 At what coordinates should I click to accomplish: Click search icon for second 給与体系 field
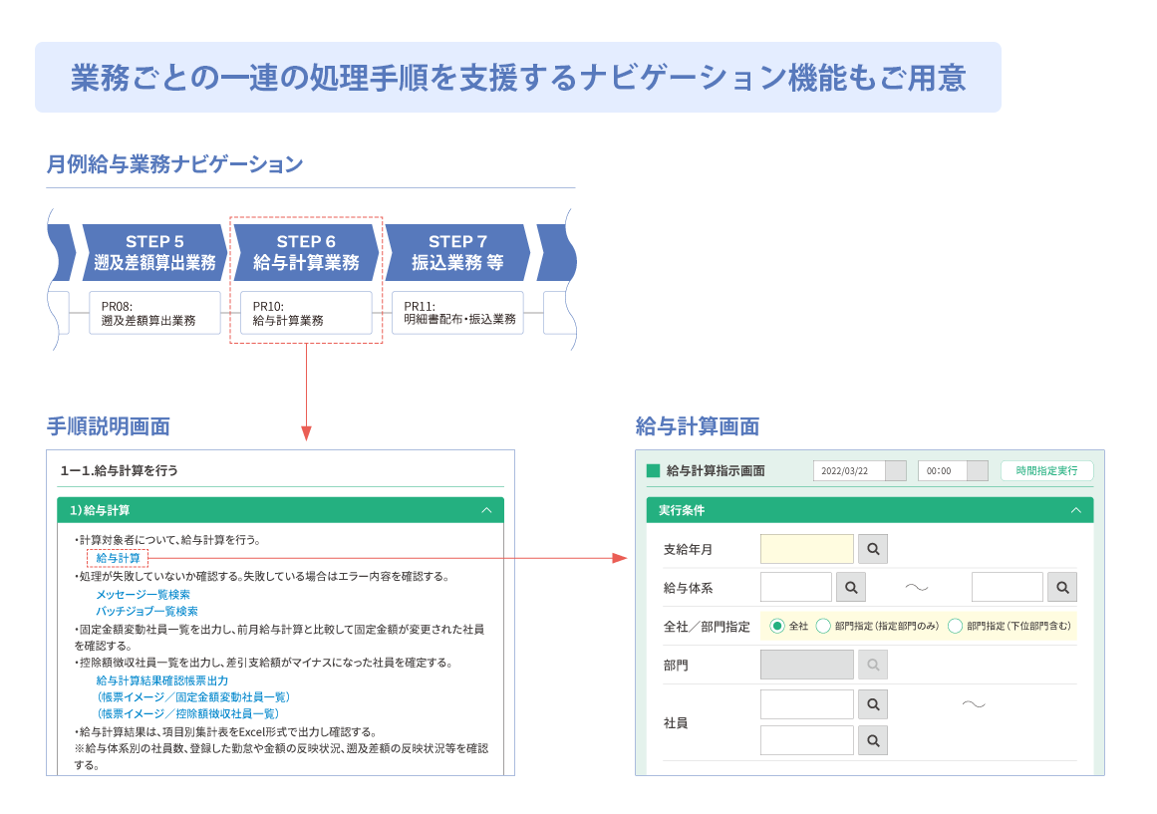tap(1062, 587)
